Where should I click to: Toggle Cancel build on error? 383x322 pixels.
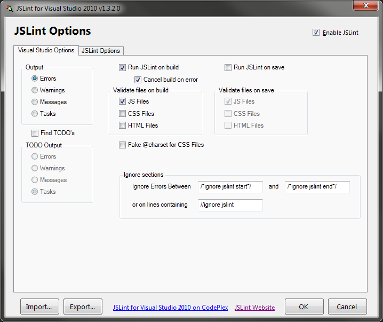coord(138,80)
